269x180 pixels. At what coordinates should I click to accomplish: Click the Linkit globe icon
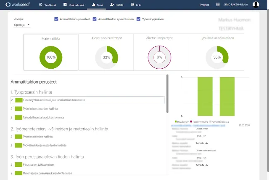click(x=133, y=5)
